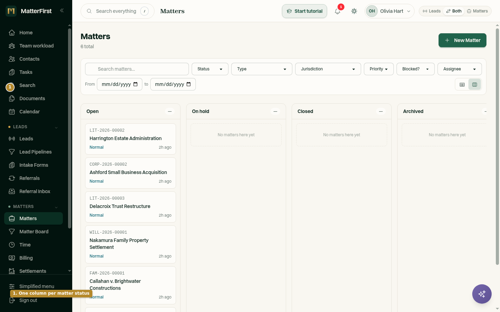Collapse the Closed column
Image resolution: width=500 pixels, height=312 pixels.
[x=381, y=111]
